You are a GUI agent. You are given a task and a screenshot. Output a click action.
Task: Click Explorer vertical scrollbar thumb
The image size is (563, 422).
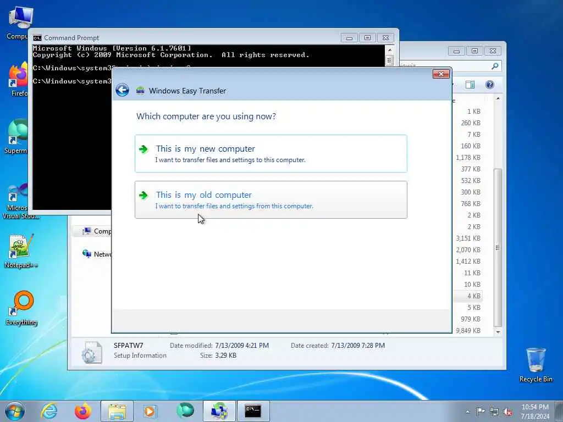click(x=498, y=247)
